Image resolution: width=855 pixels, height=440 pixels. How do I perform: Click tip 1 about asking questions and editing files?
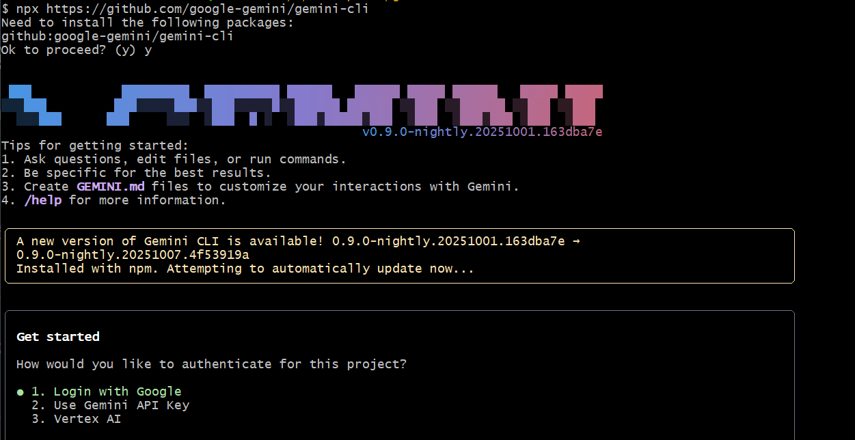(174, 159)
